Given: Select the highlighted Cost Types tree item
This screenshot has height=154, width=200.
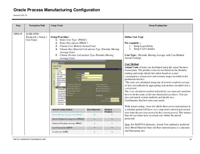Looking at the screenshot, I should [60, 87].
